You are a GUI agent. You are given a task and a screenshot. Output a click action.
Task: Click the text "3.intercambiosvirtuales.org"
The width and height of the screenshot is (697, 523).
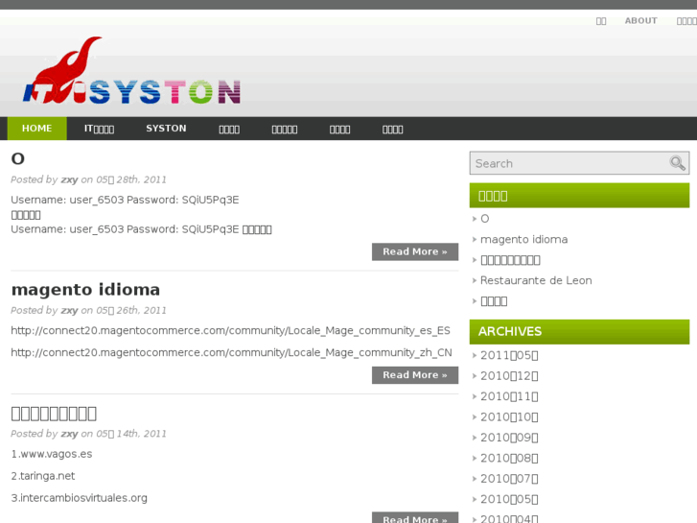(80, 498)
